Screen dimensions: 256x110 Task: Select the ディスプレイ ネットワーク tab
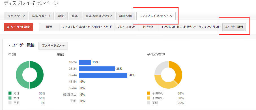(x=156, y=16)
